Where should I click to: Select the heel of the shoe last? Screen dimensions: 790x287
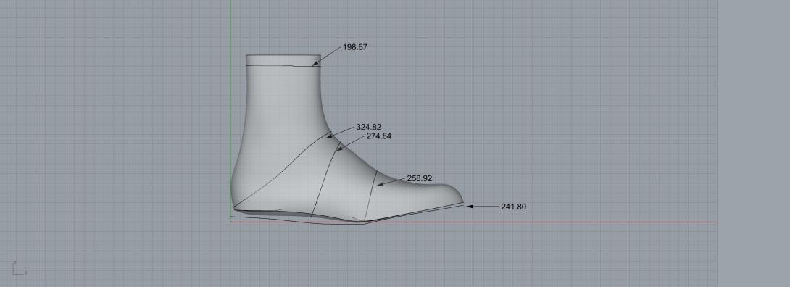click(235, 191)
